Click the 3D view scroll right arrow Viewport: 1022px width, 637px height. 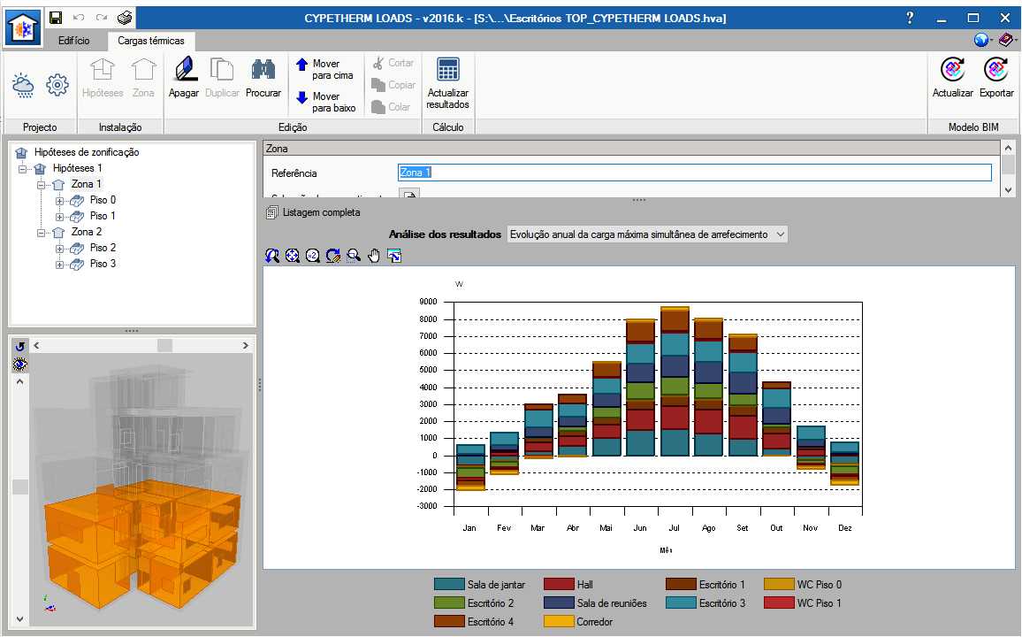point(246,346)
